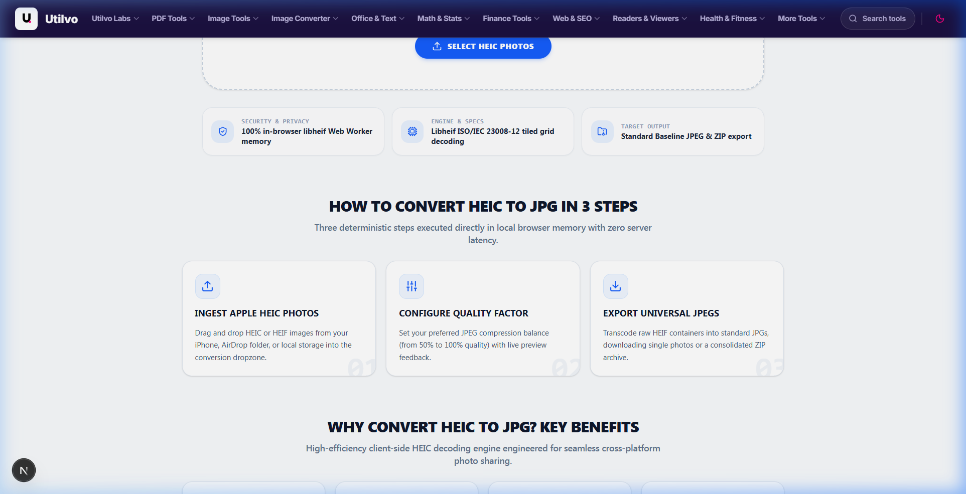Open the More Tools menu
The width and height of the screenshot is (966, 494).
[801, 19]
